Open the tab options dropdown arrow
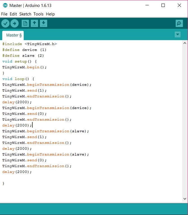Viewport: 188px width, 215px height. 178,34
